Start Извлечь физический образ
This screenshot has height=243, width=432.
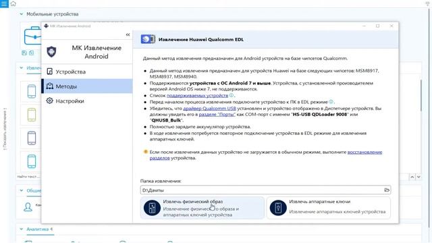pos(202,208)
